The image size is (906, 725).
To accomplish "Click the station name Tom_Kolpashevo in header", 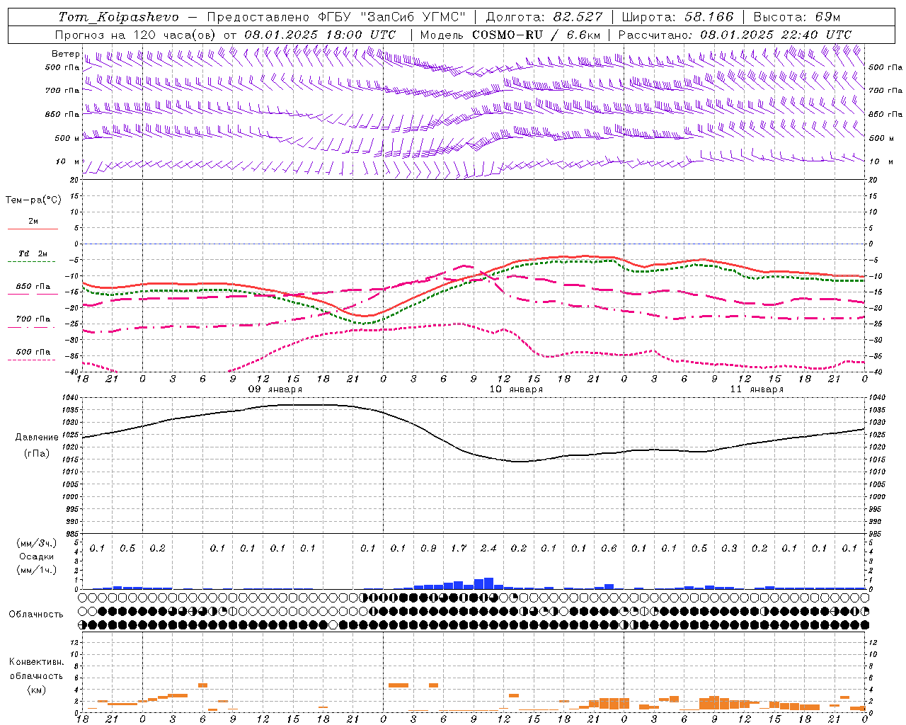I will 118,17.
